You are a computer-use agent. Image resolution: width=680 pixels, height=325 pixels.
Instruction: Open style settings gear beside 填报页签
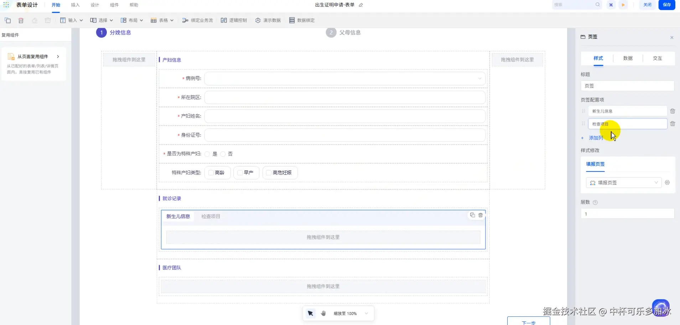(667, 182)
